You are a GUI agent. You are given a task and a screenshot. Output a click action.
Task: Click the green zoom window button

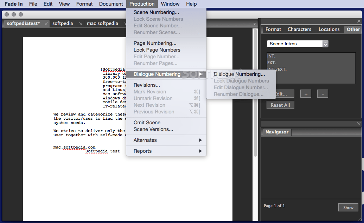pyautogui.click(x=21, y=14)
